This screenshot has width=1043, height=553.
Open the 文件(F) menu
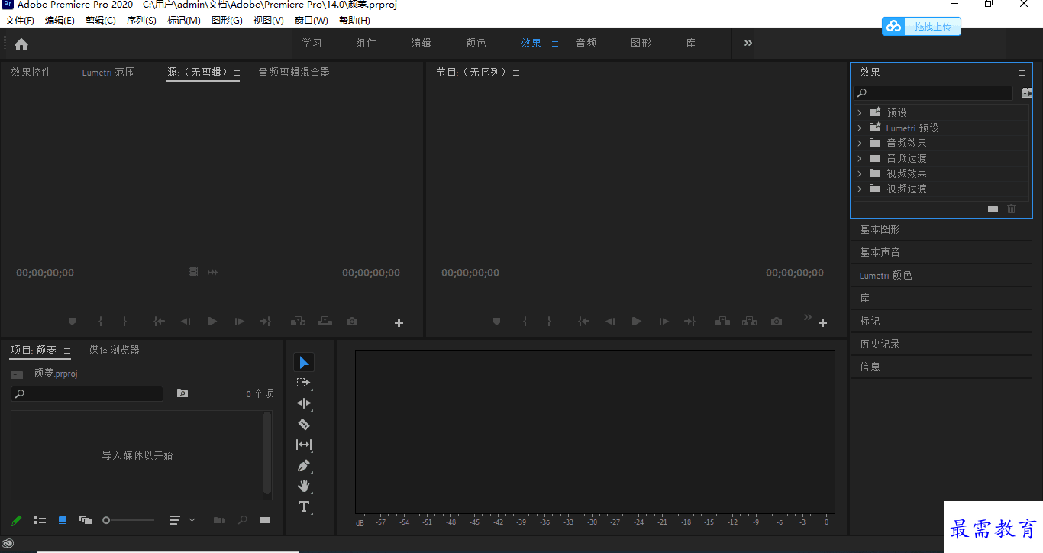20,21
